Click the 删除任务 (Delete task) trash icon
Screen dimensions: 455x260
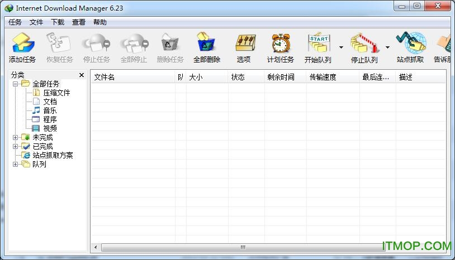[170, 42]
